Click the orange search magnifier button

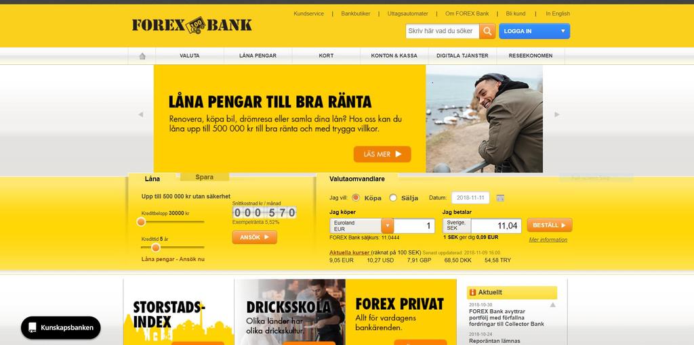tap(487, 31)
